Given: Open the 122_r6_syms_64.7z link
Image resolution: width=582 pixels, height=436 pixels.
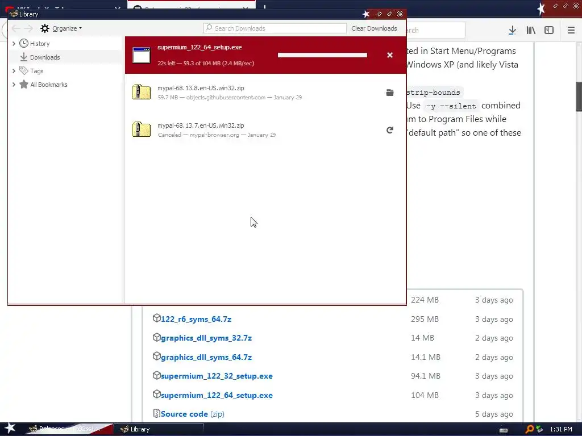Looking at the screenshot, I should click(196, 319).
